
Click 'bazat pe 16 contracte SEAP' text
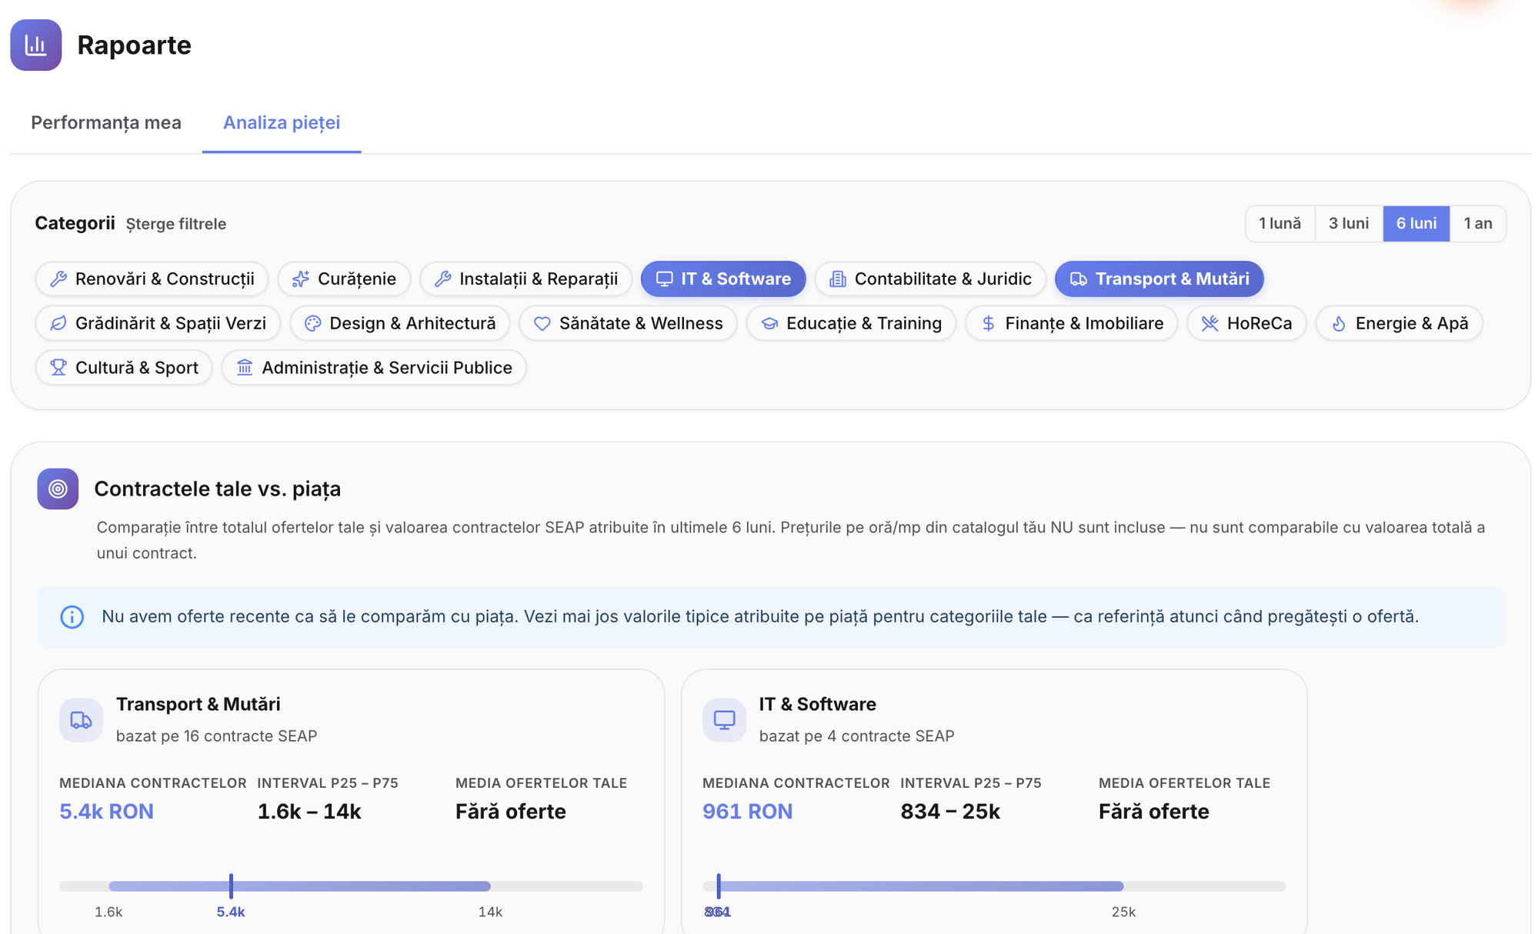216,736
